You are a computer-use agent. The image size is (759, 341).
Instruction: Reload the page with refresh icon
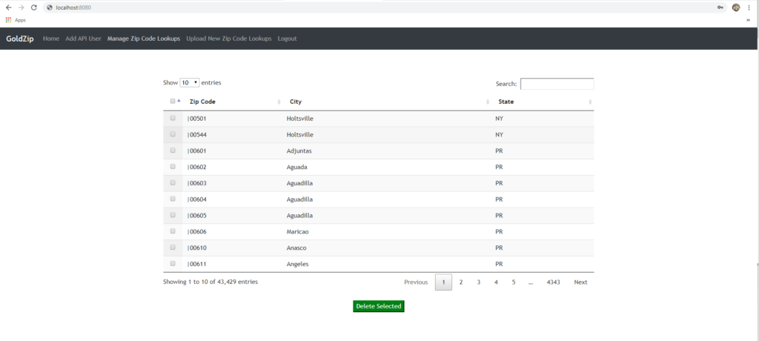[x=34, y=7]
